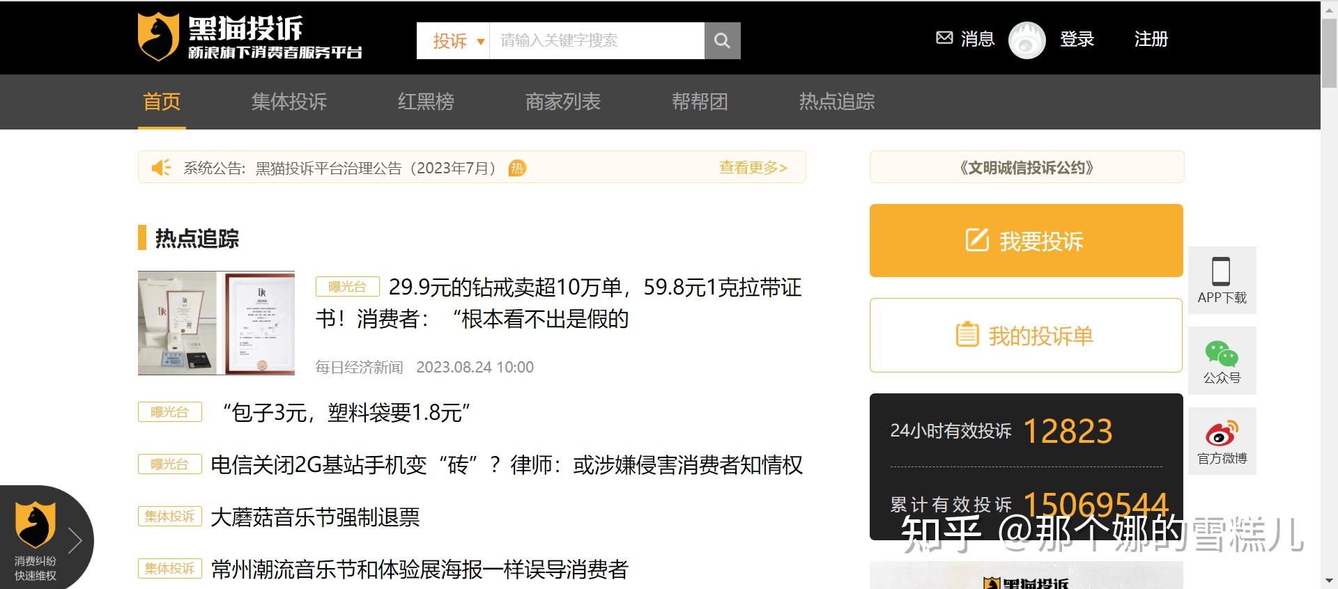Open 查看更多> announcements link
Viewport: 1338px width, 589px height.
pyautogui.click(x=753, y=168)
